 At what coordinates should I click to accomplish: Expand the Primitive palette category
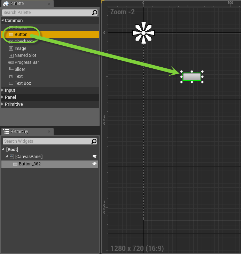(x=2, y=104)
